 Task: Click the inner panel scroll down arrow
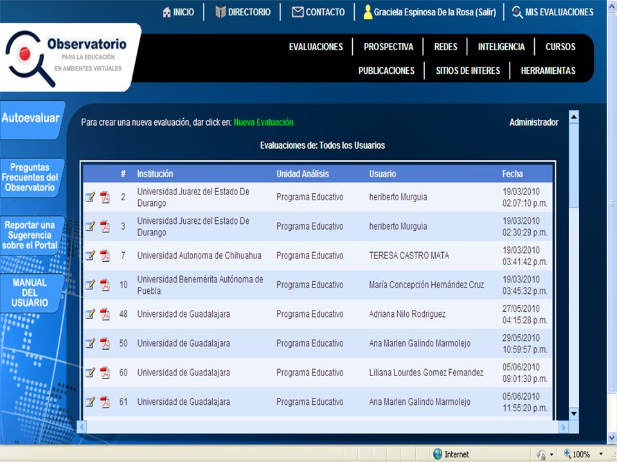[x=574, y=413]
